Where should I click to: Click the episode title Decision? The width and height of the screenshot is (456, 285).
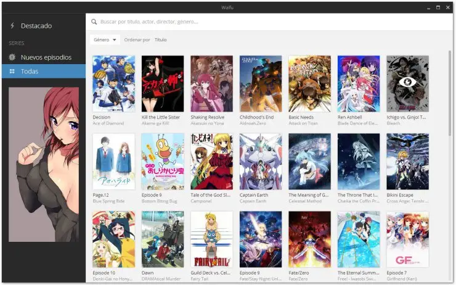tap(102, 117)
